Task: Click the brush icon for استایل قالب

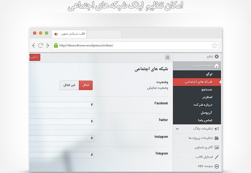Action: 217,157
